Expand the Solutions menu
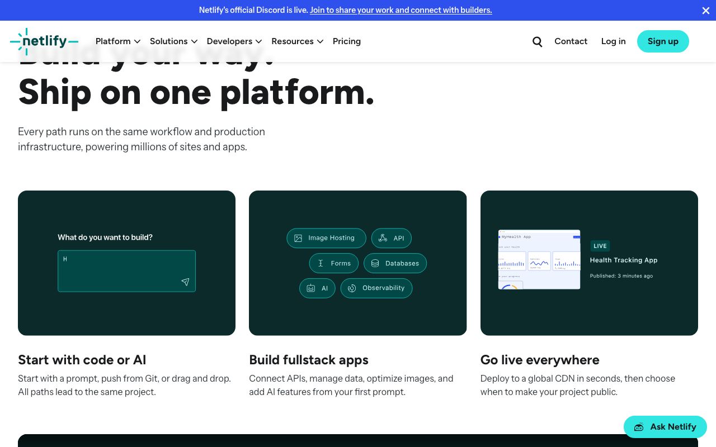 coord(174,41)
